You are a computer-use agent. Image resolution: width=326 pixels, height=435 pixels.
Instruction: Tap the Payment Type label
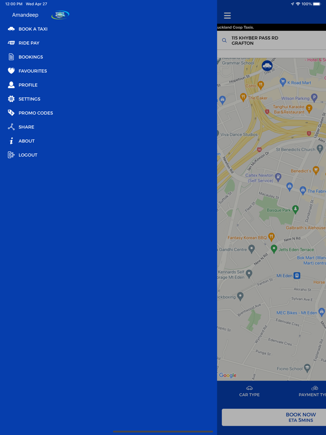point(312,395)
